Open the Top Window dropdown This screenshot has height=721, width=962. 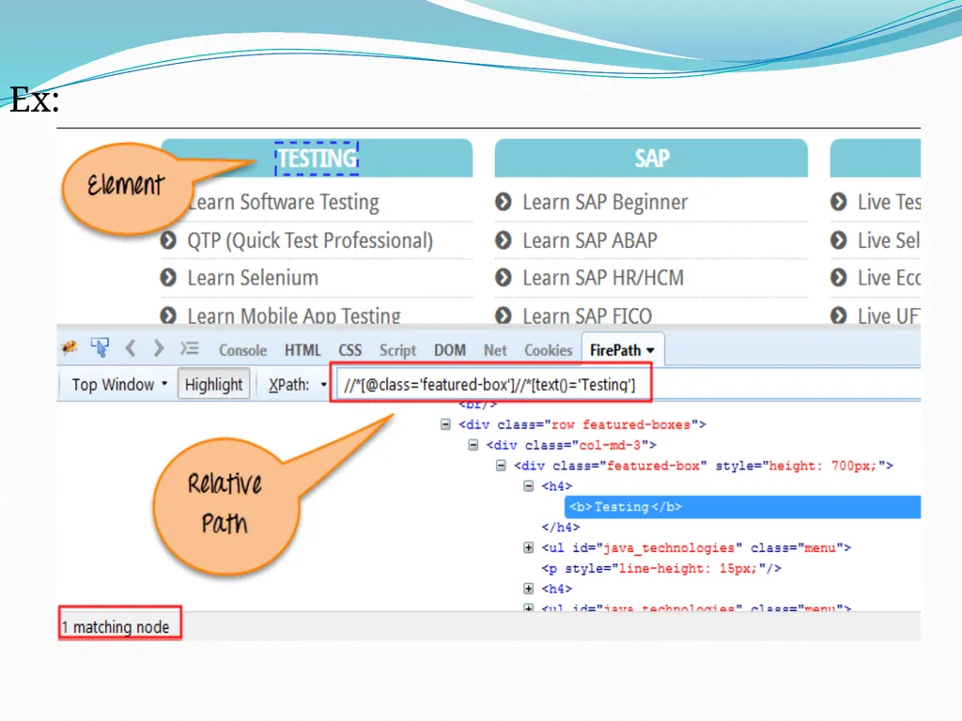(x=119, y=384)
